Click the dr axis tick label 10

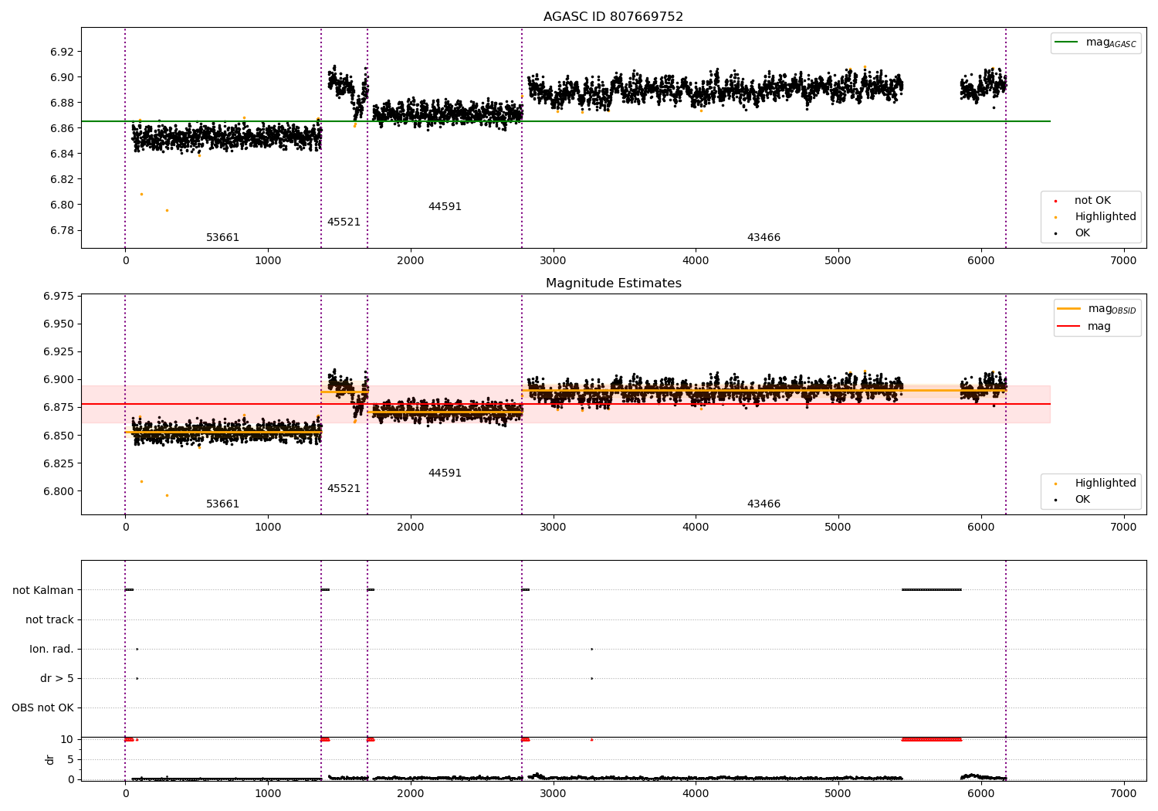[67, 739]
